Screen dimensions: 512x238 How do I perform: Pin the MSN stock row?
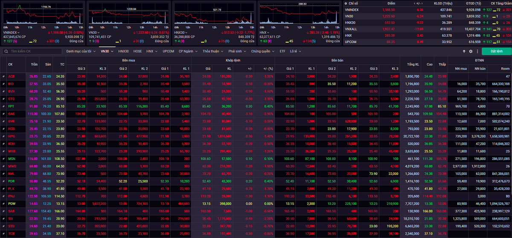(x=3, y=158)
